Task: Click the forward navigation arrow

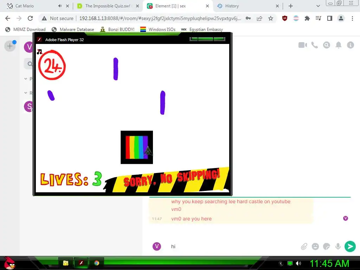Action: point(19,18)
